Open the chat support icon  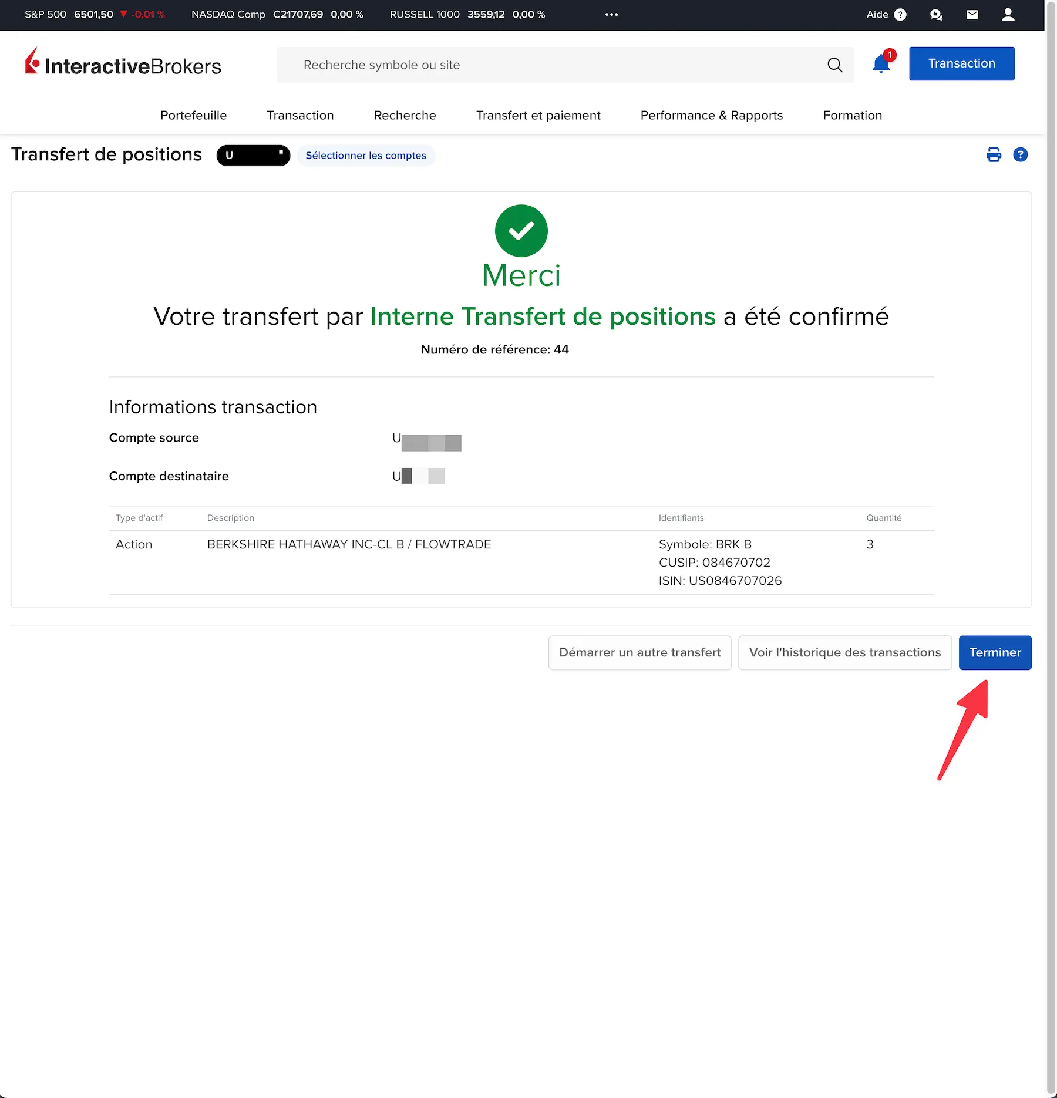point(936,15)
